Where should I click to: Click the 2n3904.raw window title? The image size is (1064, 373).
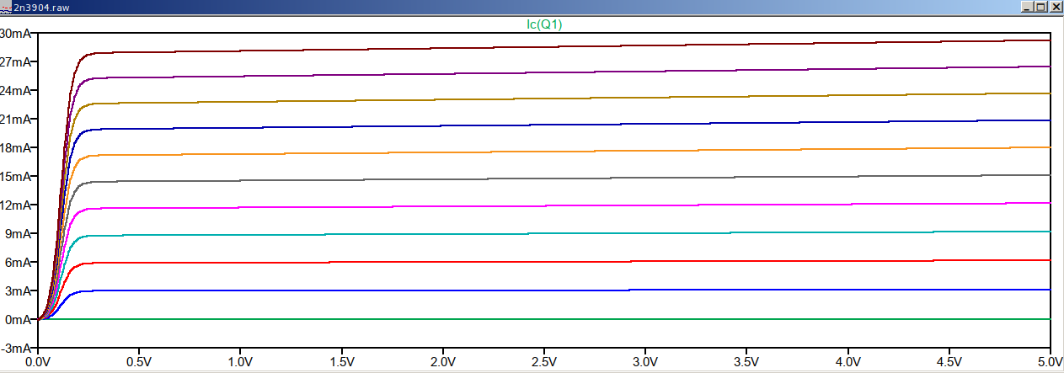click(42, 6)
